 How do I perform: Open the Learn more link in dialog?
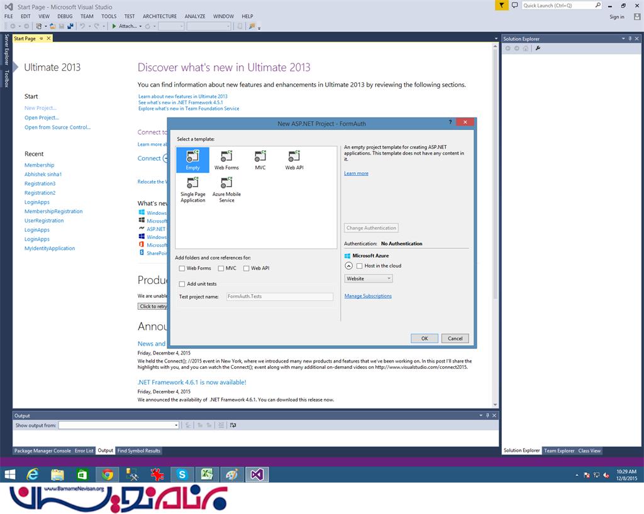(356, 173)
